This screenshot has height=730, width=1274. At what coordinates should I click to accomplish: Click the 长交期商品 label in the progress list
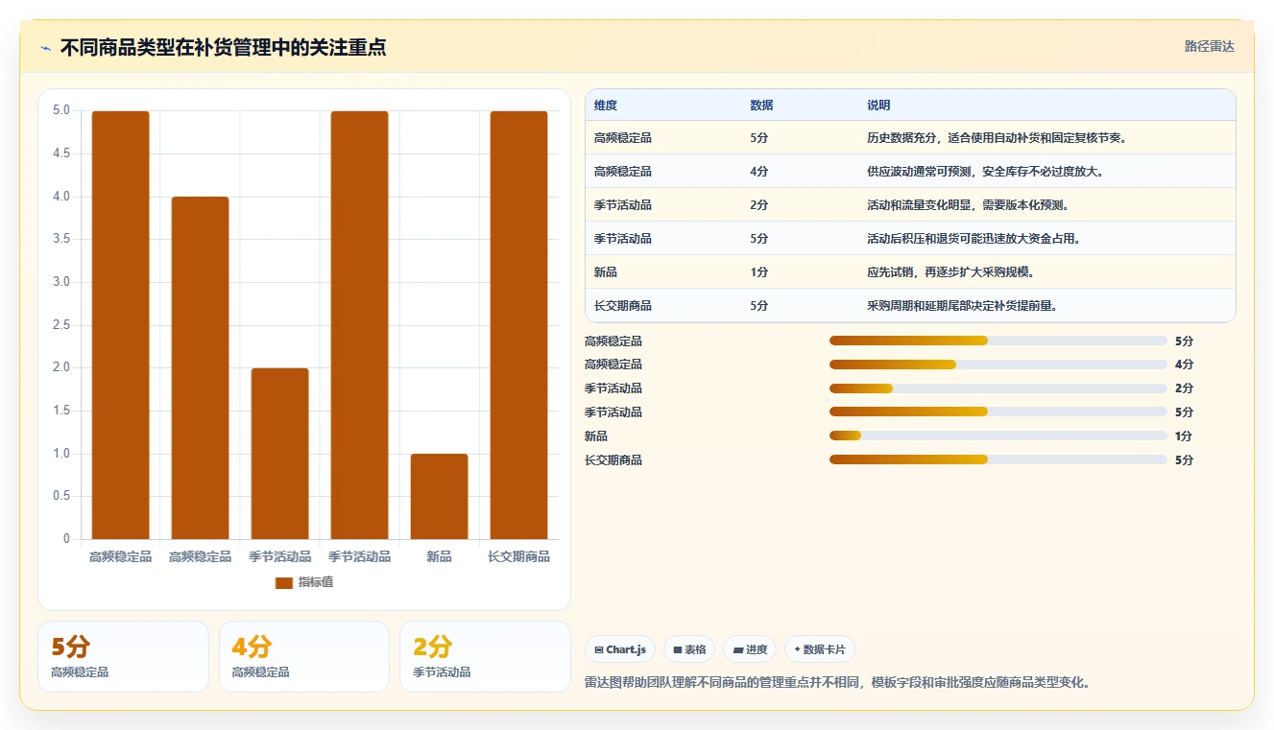pyautogui.click(x=613, y=460)
